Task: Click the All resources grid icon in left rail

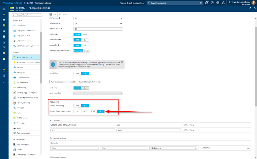Action: [x=4, y=25]
